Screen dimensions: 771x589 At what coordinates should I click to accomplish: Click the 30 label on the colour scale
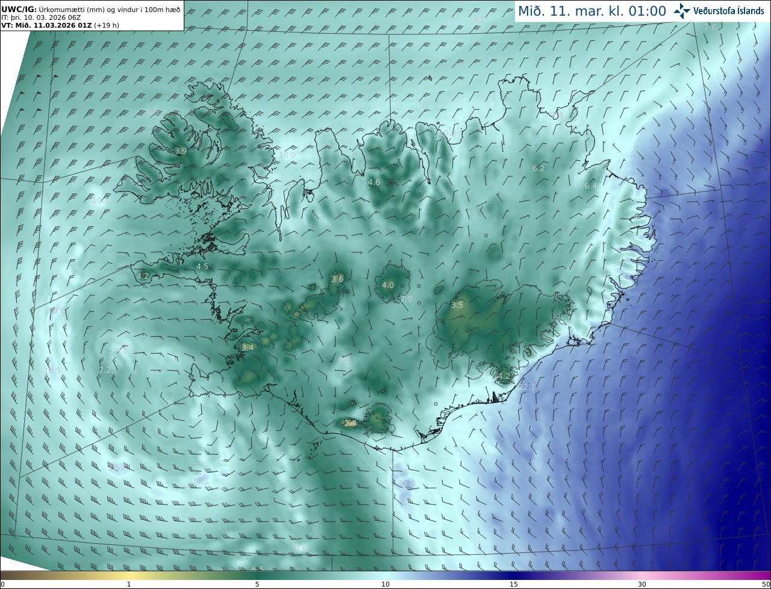pyautogui.click(x=642, y=584)
